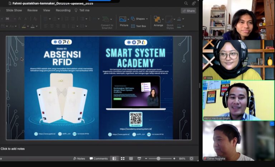Click the Decrease Font Size icon
The image size is (275, 167).
tap(26, 19)
